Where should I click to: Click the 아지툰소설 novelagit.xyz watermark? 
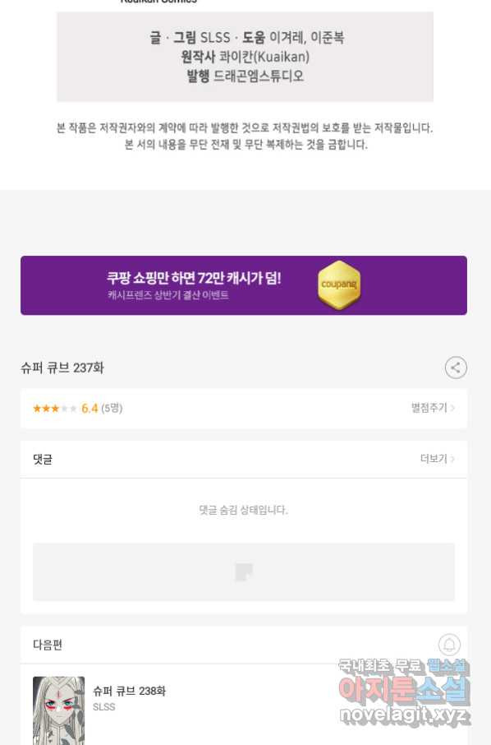coord(404,692)
